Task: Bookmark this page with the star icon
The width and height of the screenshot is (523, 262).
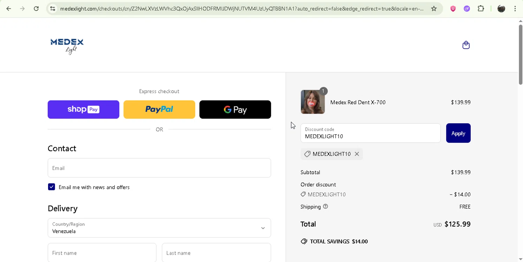Action: (x=434, y=9)
